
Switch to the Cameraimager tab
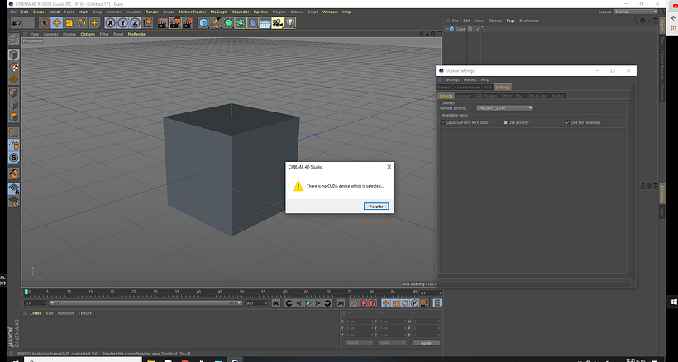467,88
